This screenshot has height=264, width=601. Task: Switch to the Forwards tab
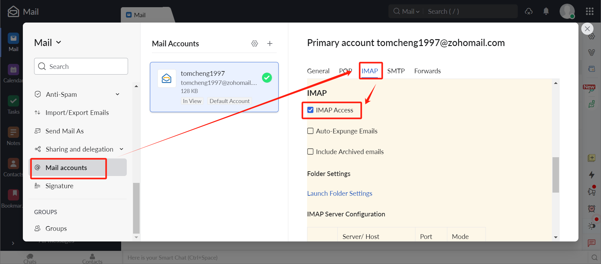[427, 71]
